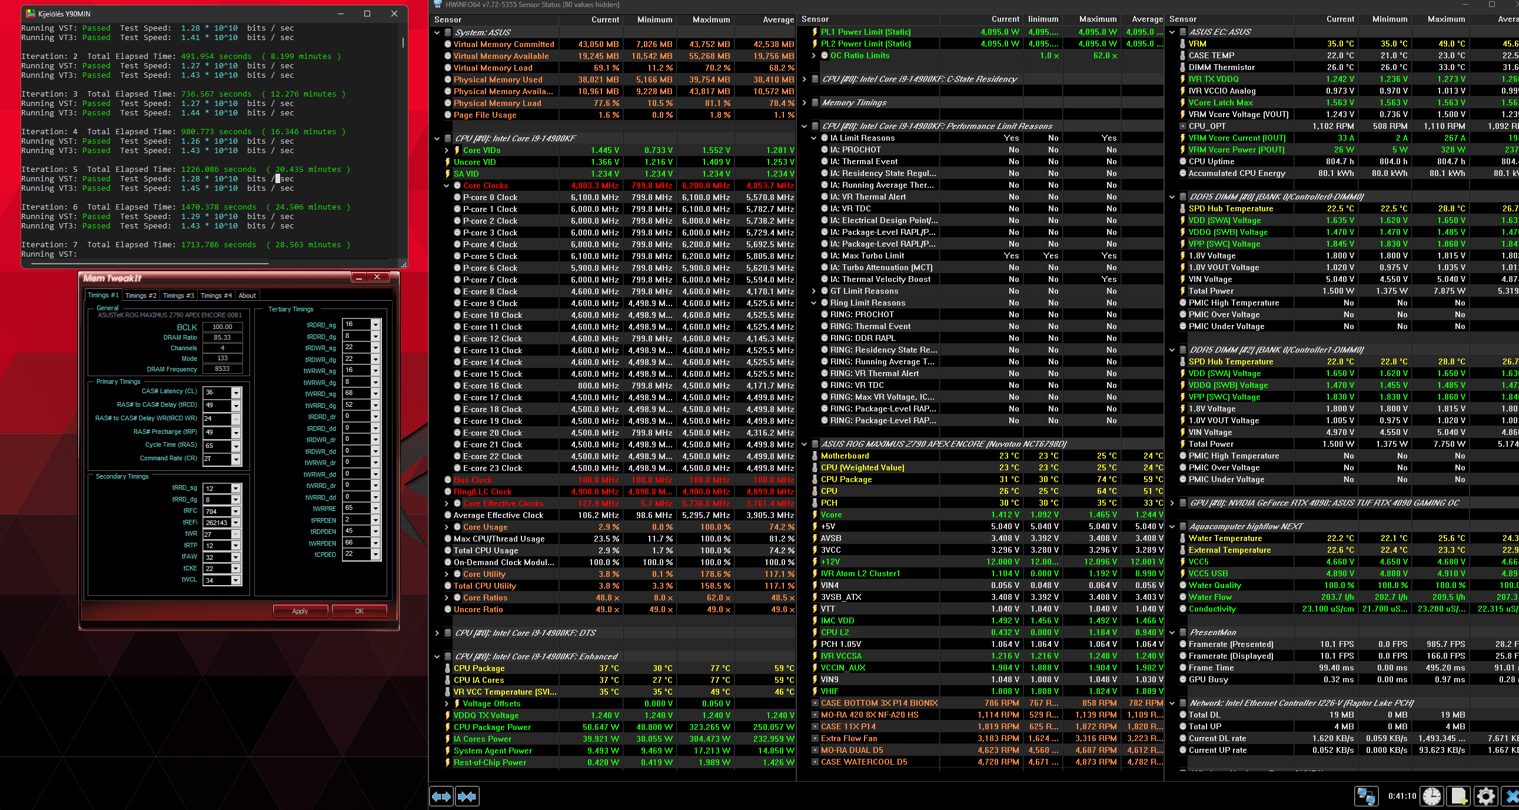
Task: Collapse the Core Clocks sensor tree
Action: pos(446,186)
